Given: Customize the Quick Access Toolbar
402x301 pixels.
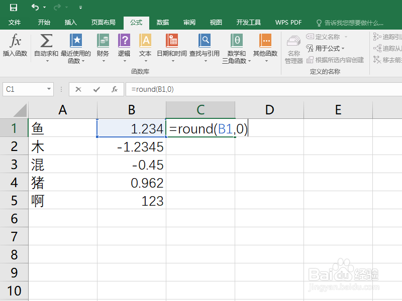Looking at the screenshot, I should [x=80, y=8].
